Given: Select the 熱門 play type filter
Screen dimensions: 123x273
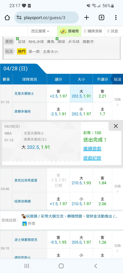Looking at the screenshot, I should point(22,52).
